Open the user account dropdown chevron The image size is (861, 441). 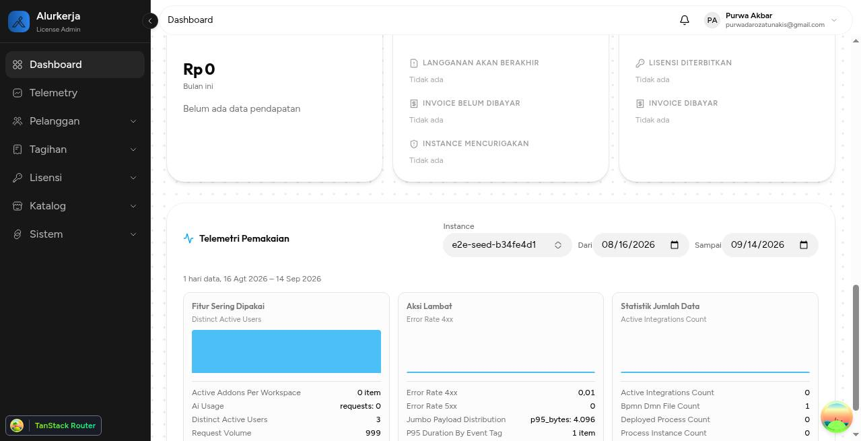pyautogui.click(x=834, y=20)
